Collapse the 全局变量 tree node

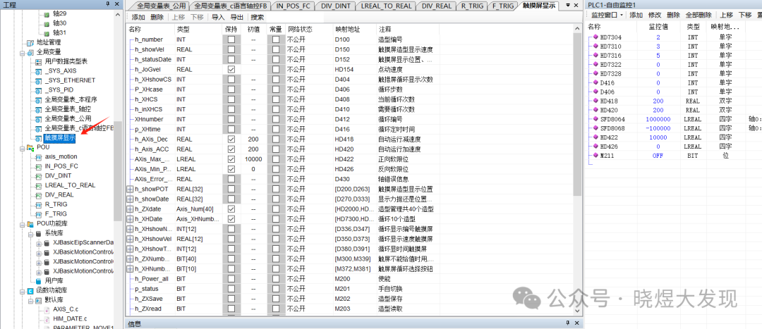[x=22, y=52]
